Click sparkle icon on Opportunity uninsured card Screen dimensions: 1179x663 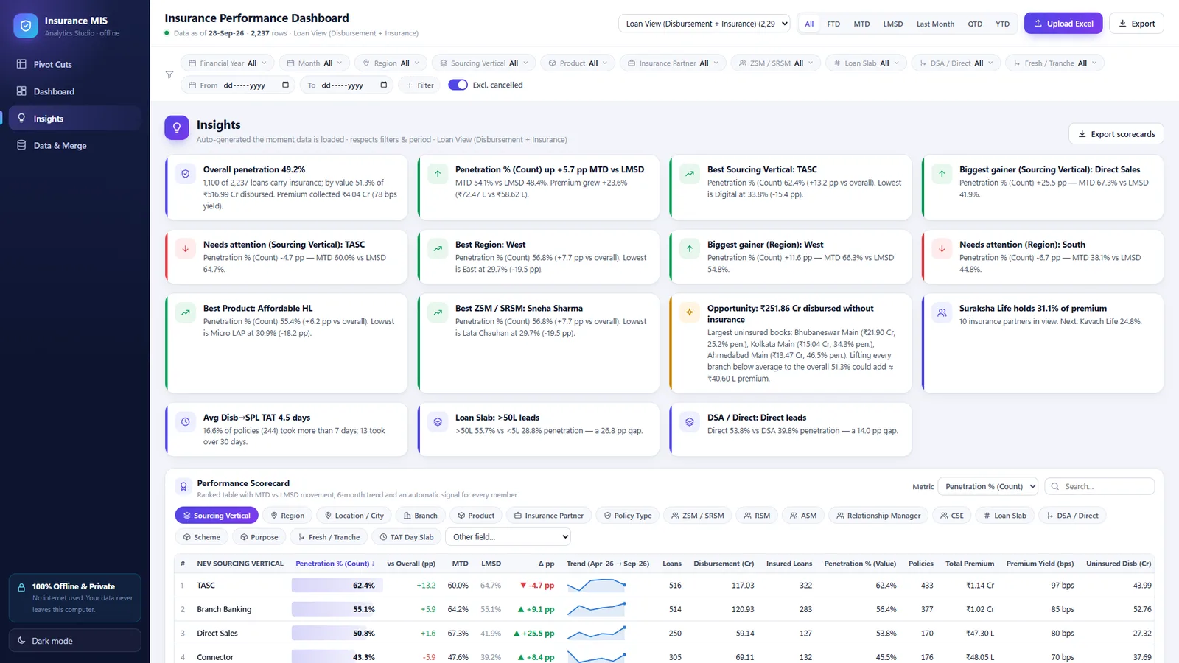690,312
